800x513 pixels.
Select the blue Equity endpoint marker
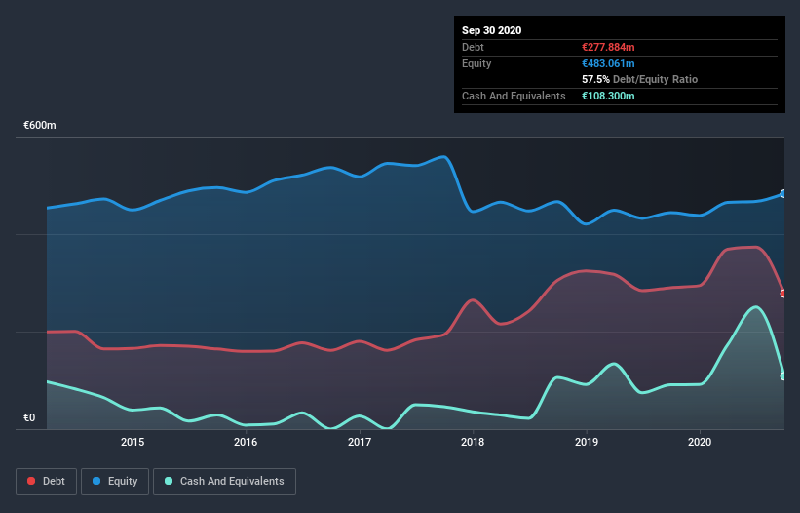(x=783, y=193)
